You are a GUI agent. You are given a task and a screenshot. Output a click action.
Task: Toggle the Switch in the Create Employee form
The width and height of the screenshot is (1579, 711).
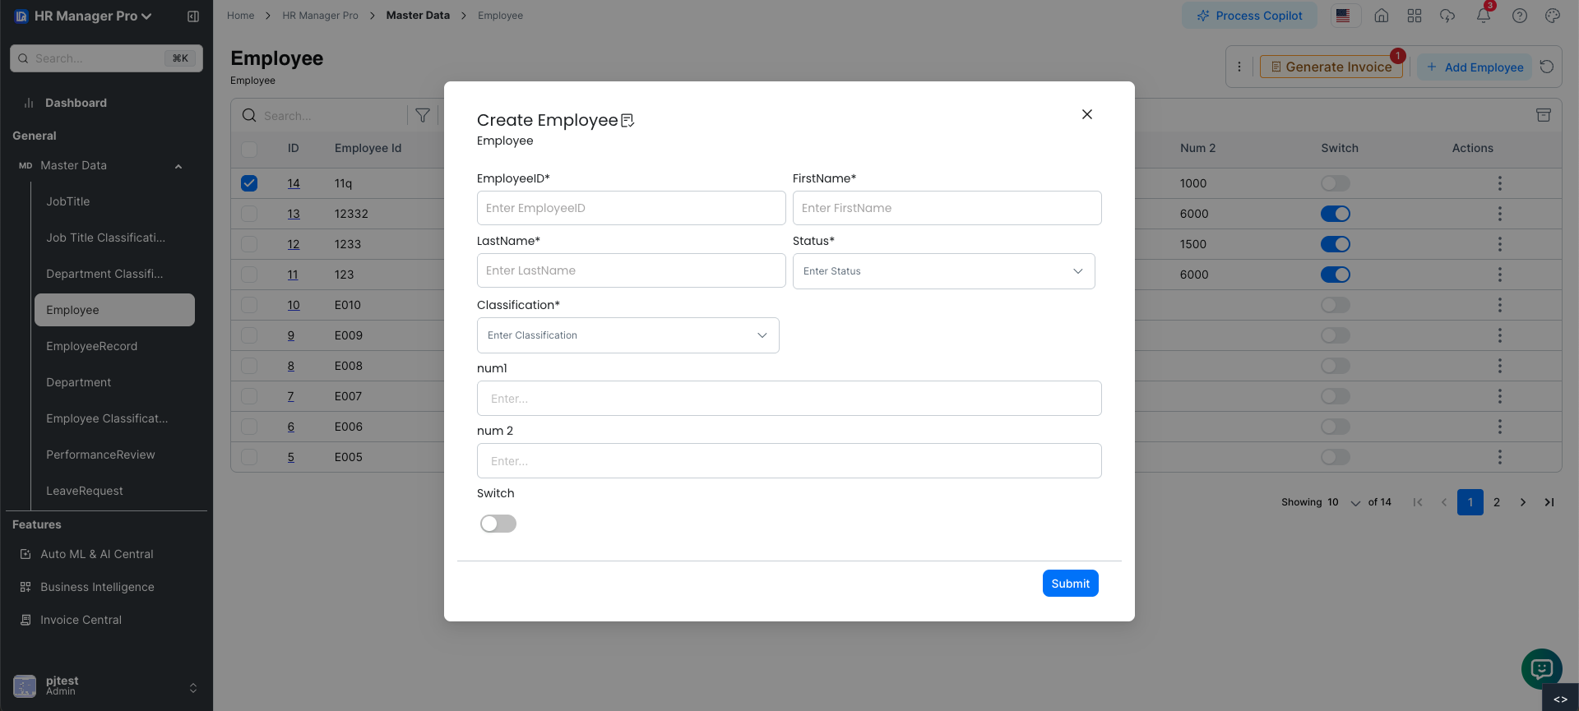pos(498,524)
